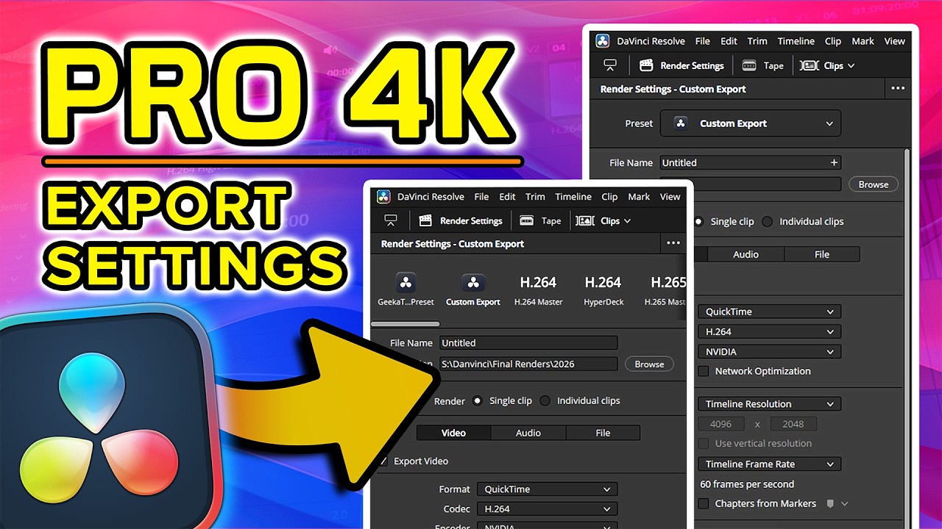Enable Network Optimization checkbox

[x=704, y=371]
